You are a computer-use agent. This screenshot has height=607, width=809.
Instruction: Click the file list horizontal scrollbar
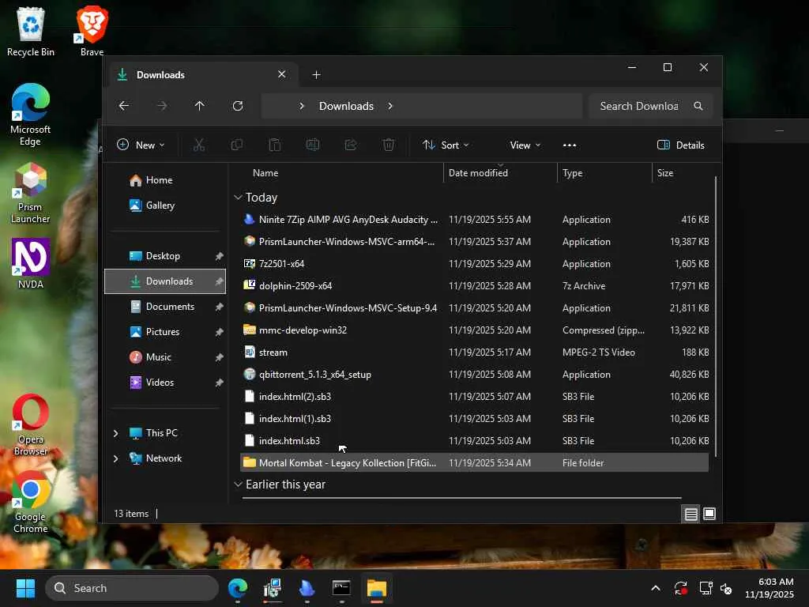tap(461, 498)
